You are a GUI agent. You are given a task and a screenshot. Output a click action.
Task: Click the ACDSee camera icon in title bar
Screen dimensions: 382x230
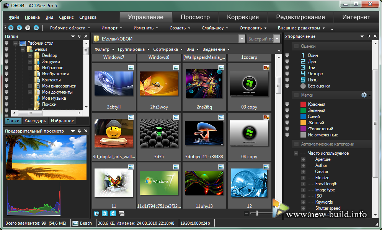click(x=7, y=5)
